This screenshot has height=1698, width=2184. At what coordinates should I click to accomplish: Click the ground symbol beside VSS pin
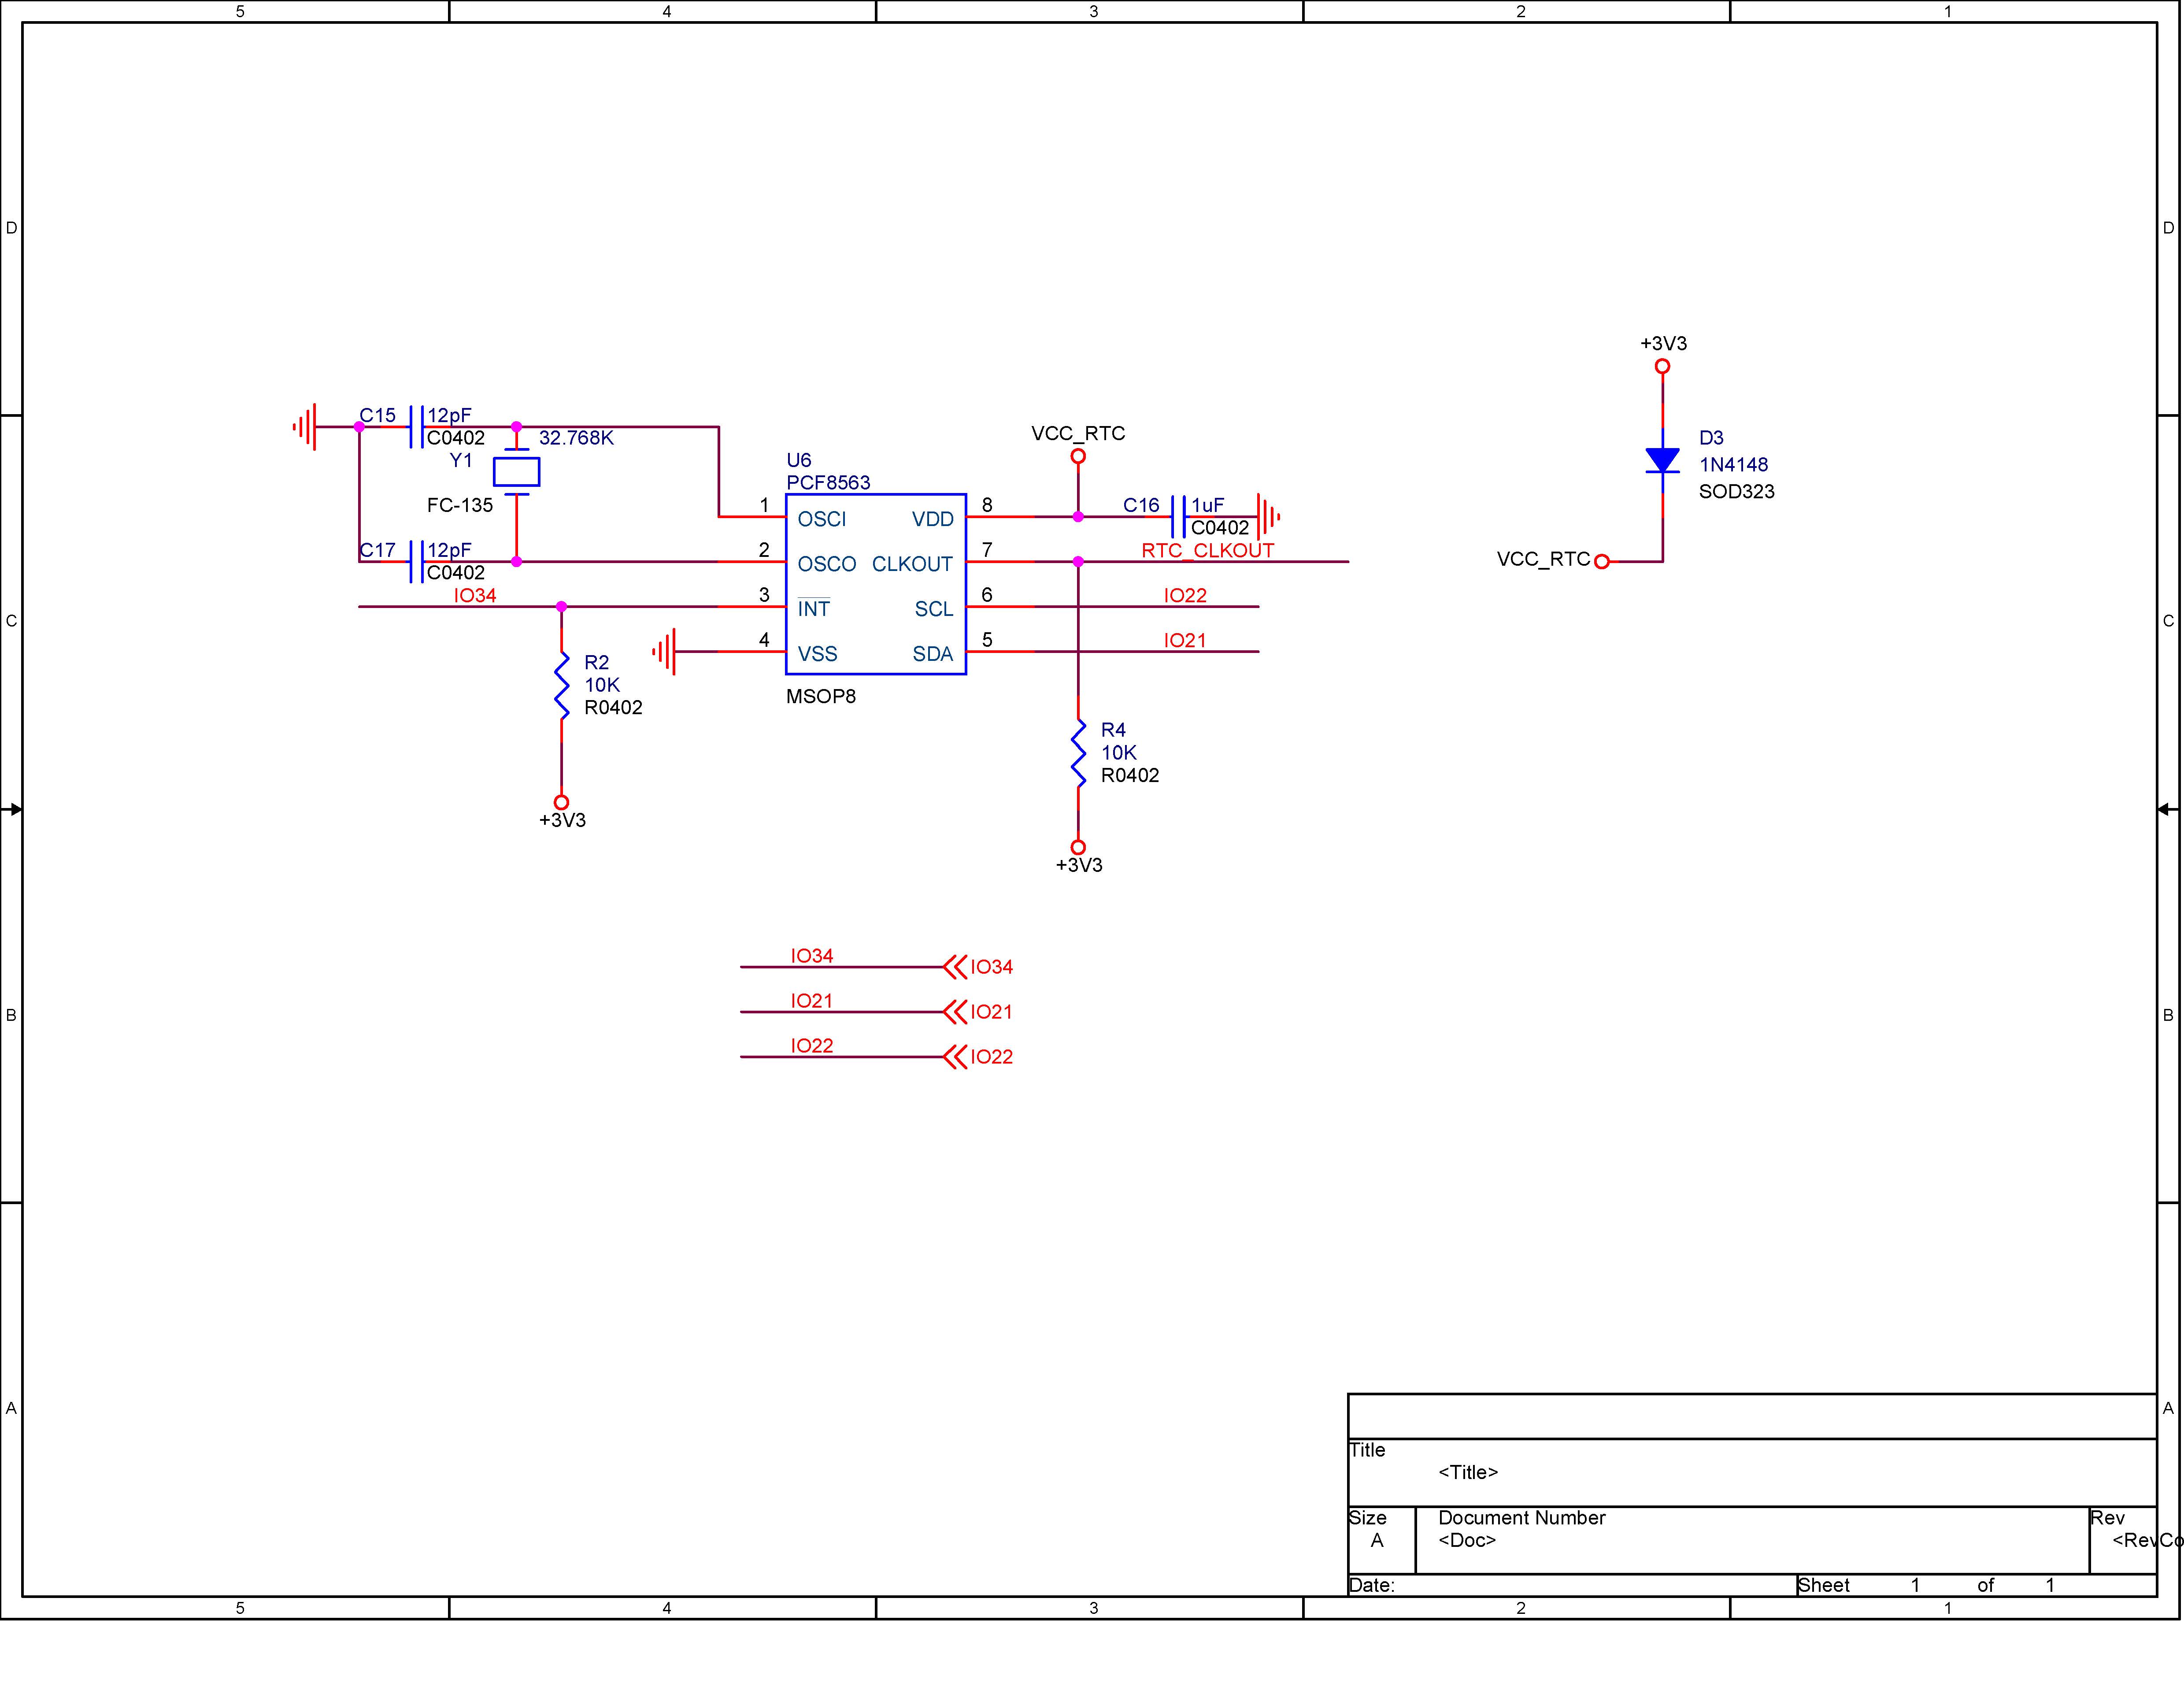pos(665,652)
